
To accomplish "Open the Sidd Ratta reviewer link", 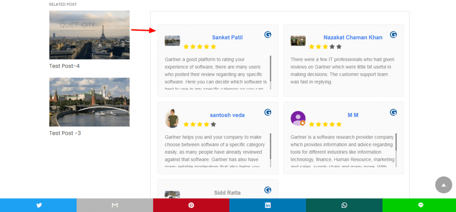I will click(x=227, y=192).
